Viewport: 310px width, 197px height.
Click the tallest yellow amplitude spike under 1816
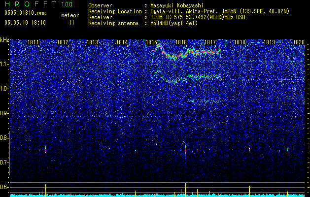(185, 190)
